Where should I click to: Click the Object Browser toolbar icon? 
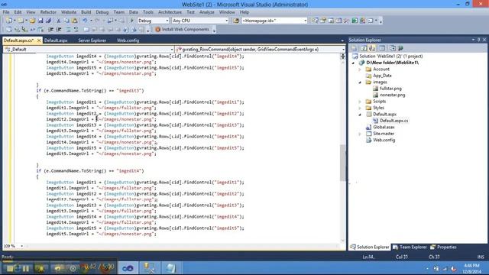(338, 21)
